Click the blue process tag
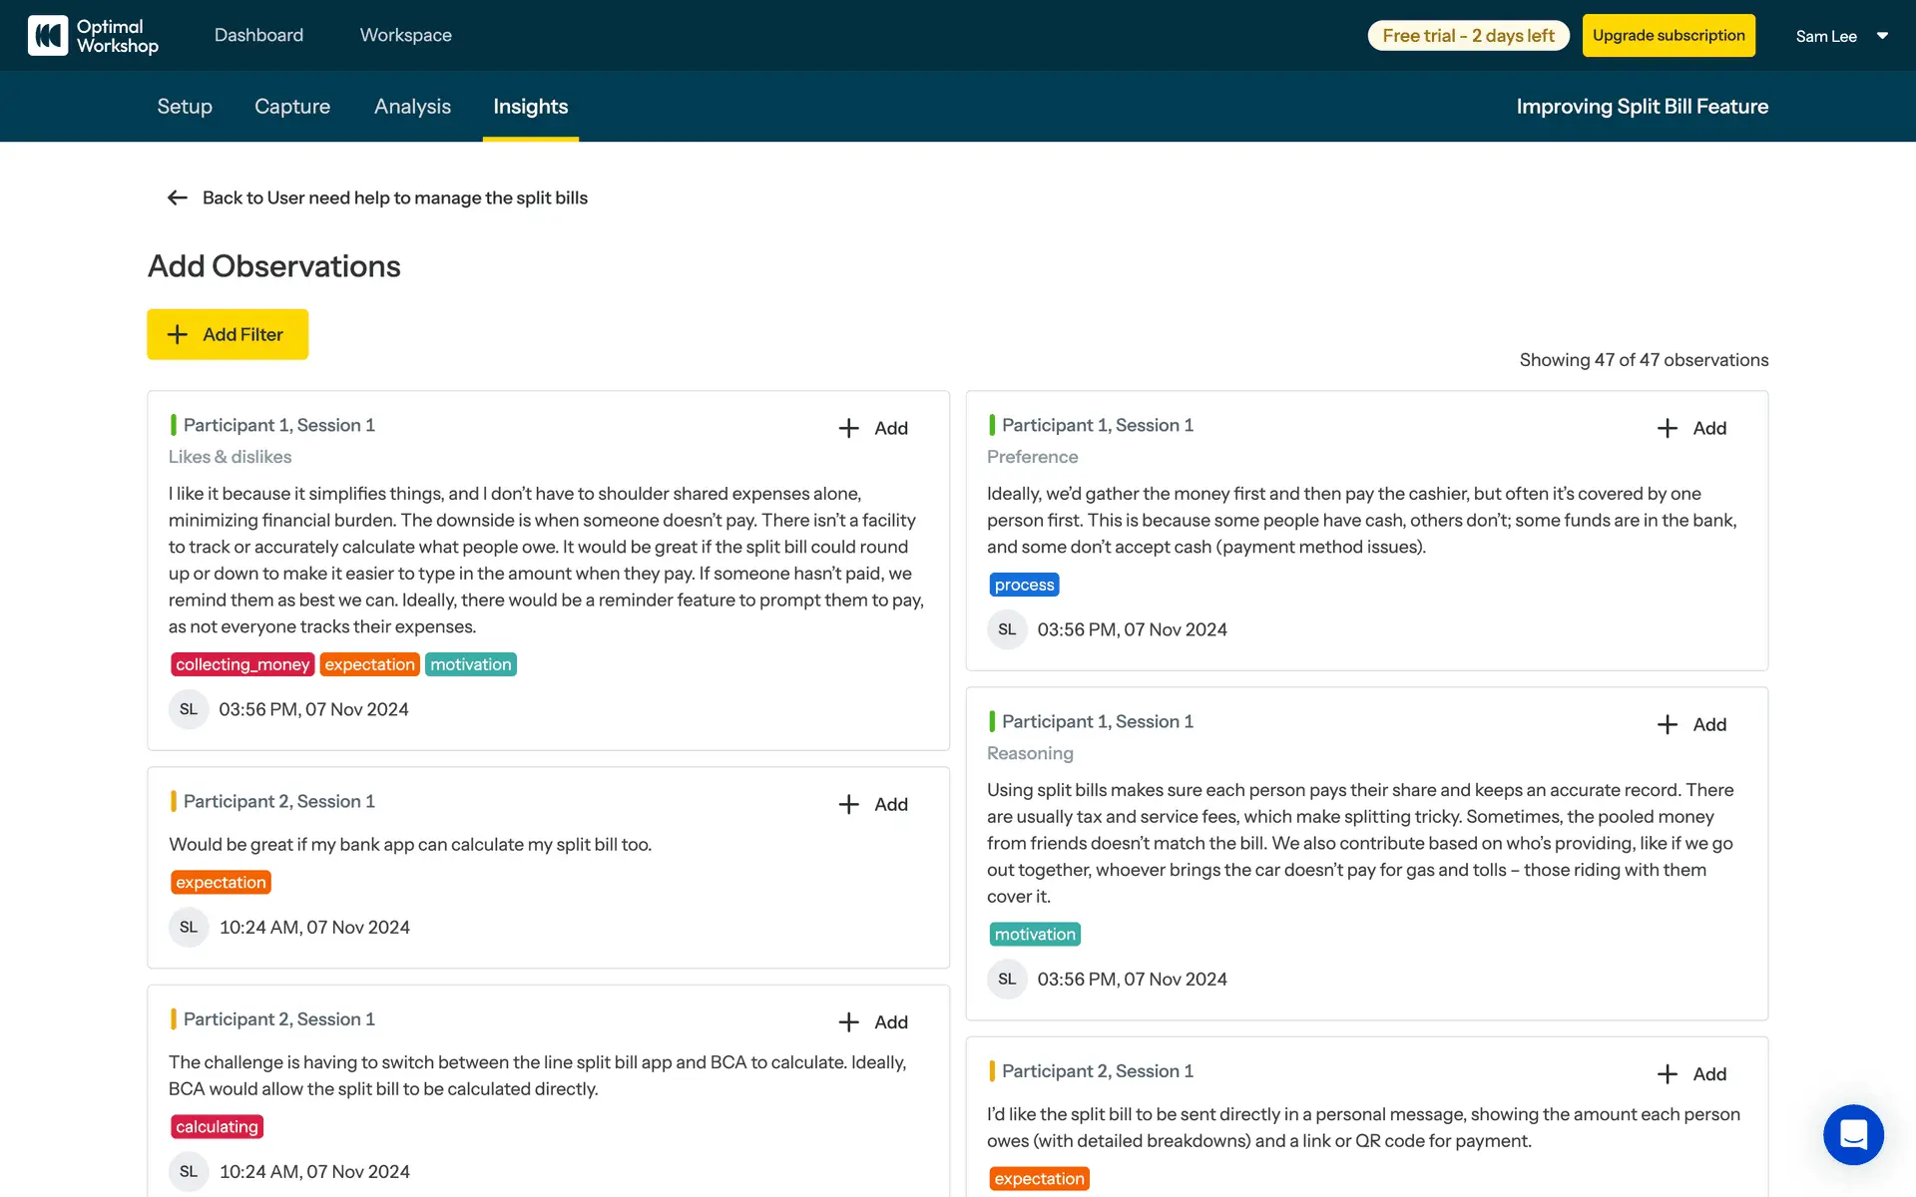Viewport: 1916px width, 1197px height. 1024,585
